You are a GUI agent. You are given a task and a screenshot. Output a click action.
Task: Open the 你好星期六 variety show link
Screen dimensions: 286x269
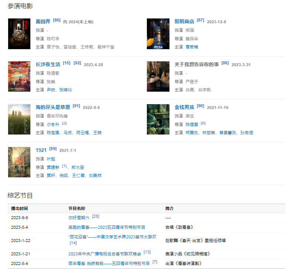pos(79,218)
